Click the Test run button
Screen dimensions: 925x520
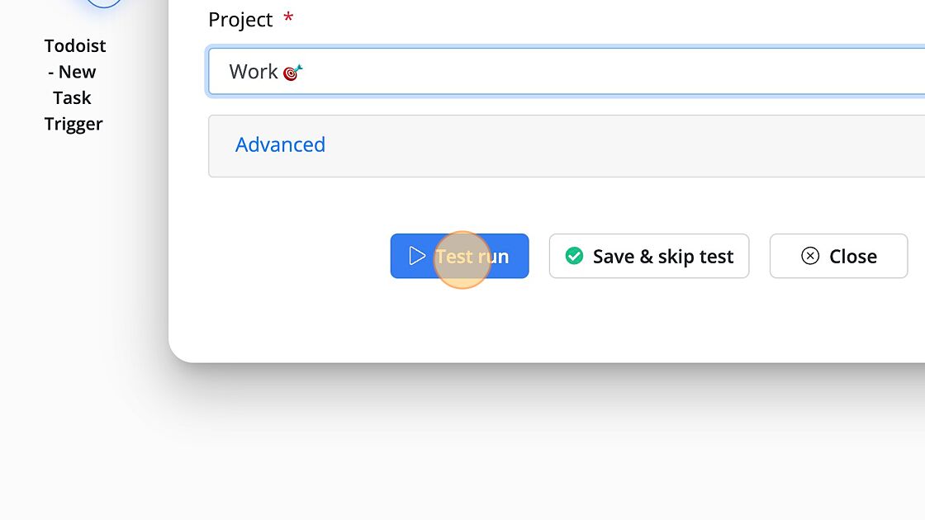click(459, 256)
